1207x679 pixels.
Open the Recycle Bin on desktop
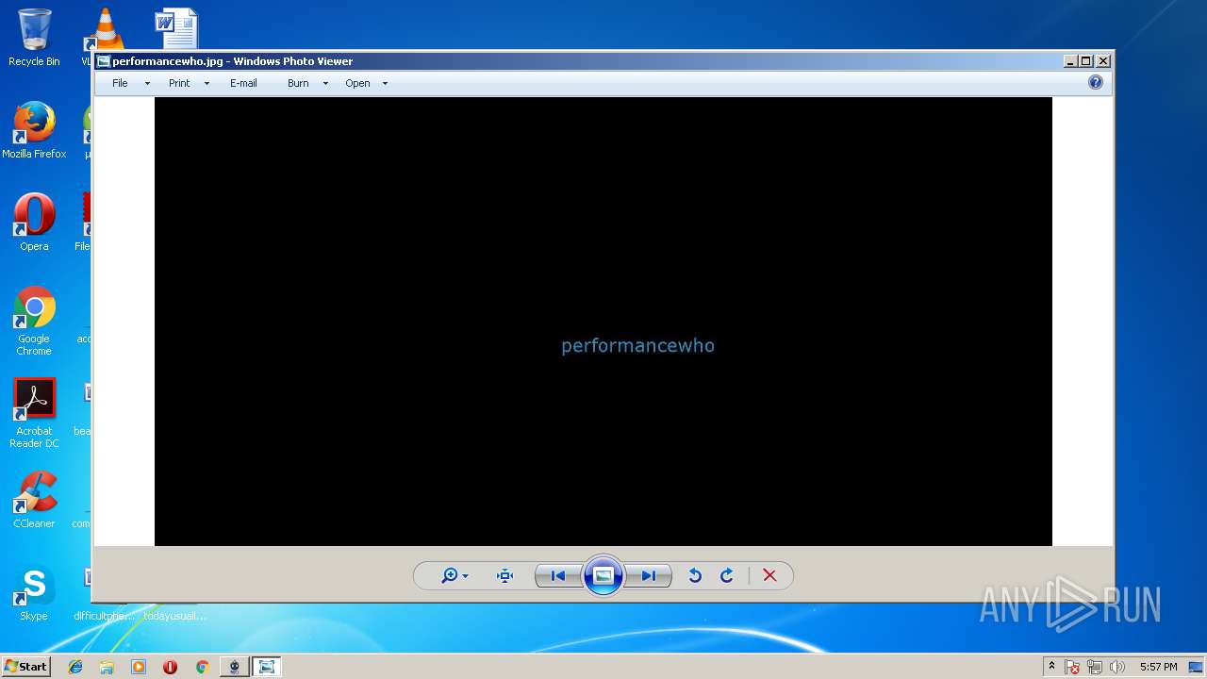click(34, 38)
